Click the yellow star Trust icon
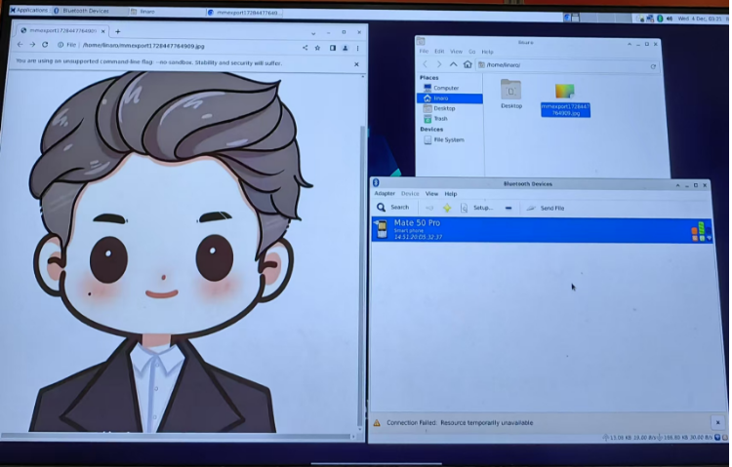Viewport: 732px width, 467px height. coord(447,208)
